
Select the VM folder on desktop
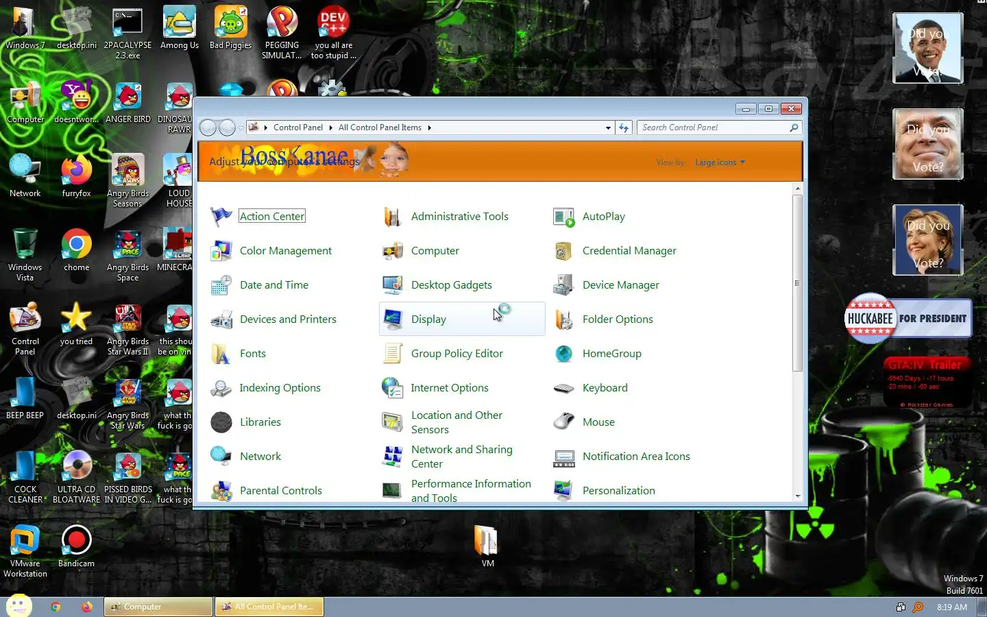coord(487,546)
